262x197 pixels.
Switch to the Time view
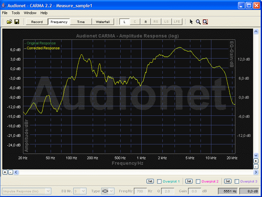(x=81, y=22)
